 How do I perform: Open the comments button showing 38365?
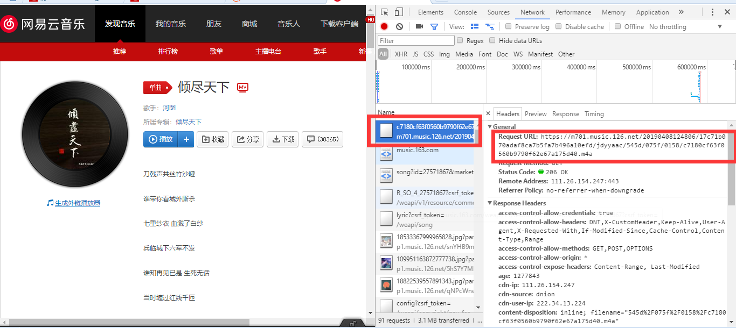(322, 139)
